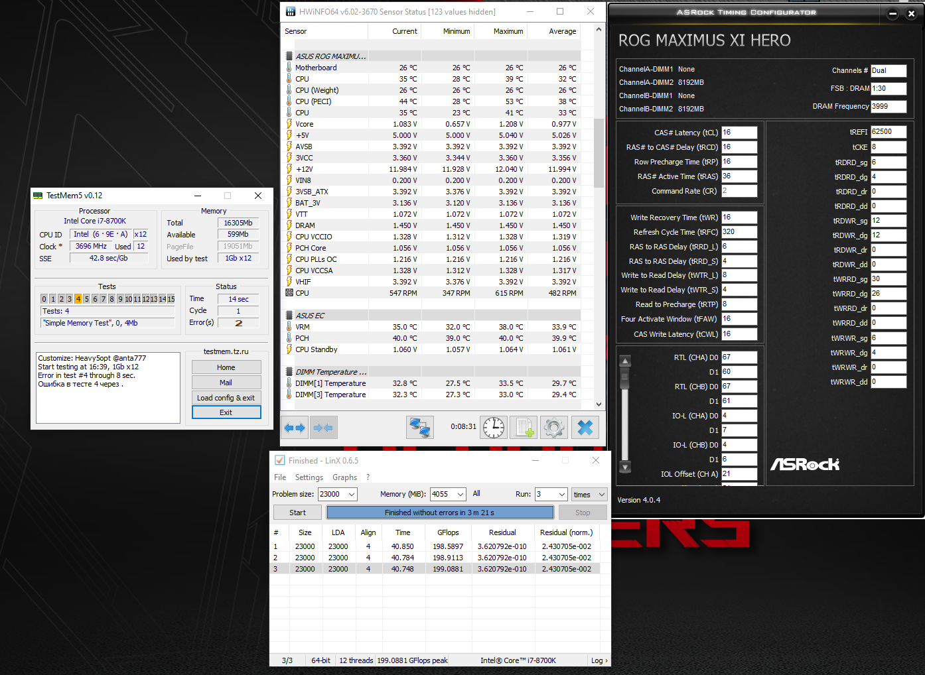Click the DIMM Temperature sensor group icon
The image size is (925, 675).
pyautogui.click(x=289, y=372)
